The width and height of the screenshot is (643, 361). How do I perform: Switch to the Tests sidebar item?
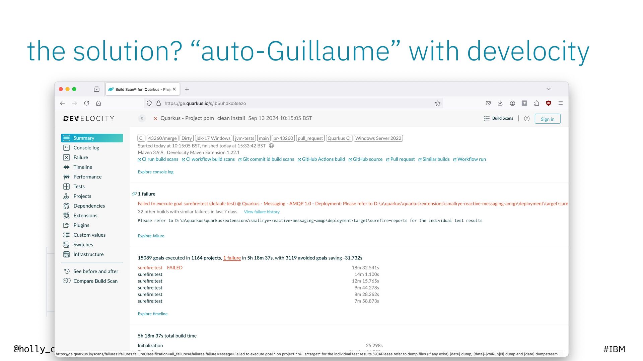click(x=79, y=187)
